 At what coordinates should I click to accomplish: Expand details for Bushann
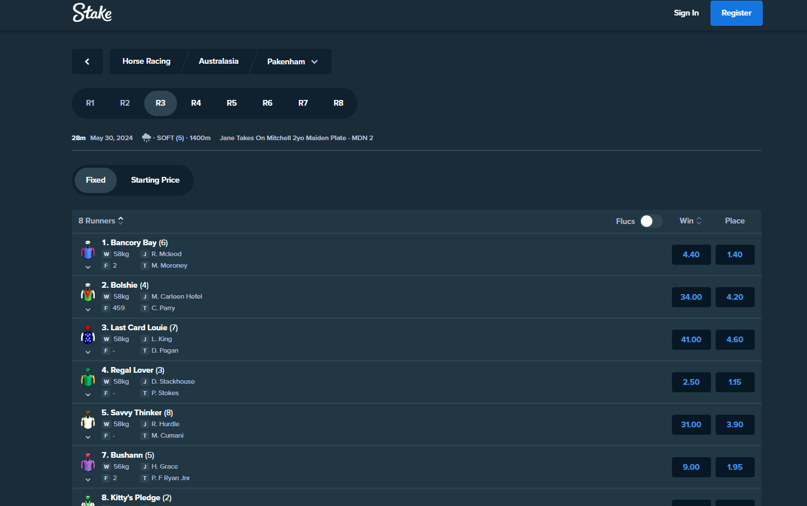pos(88,480)
